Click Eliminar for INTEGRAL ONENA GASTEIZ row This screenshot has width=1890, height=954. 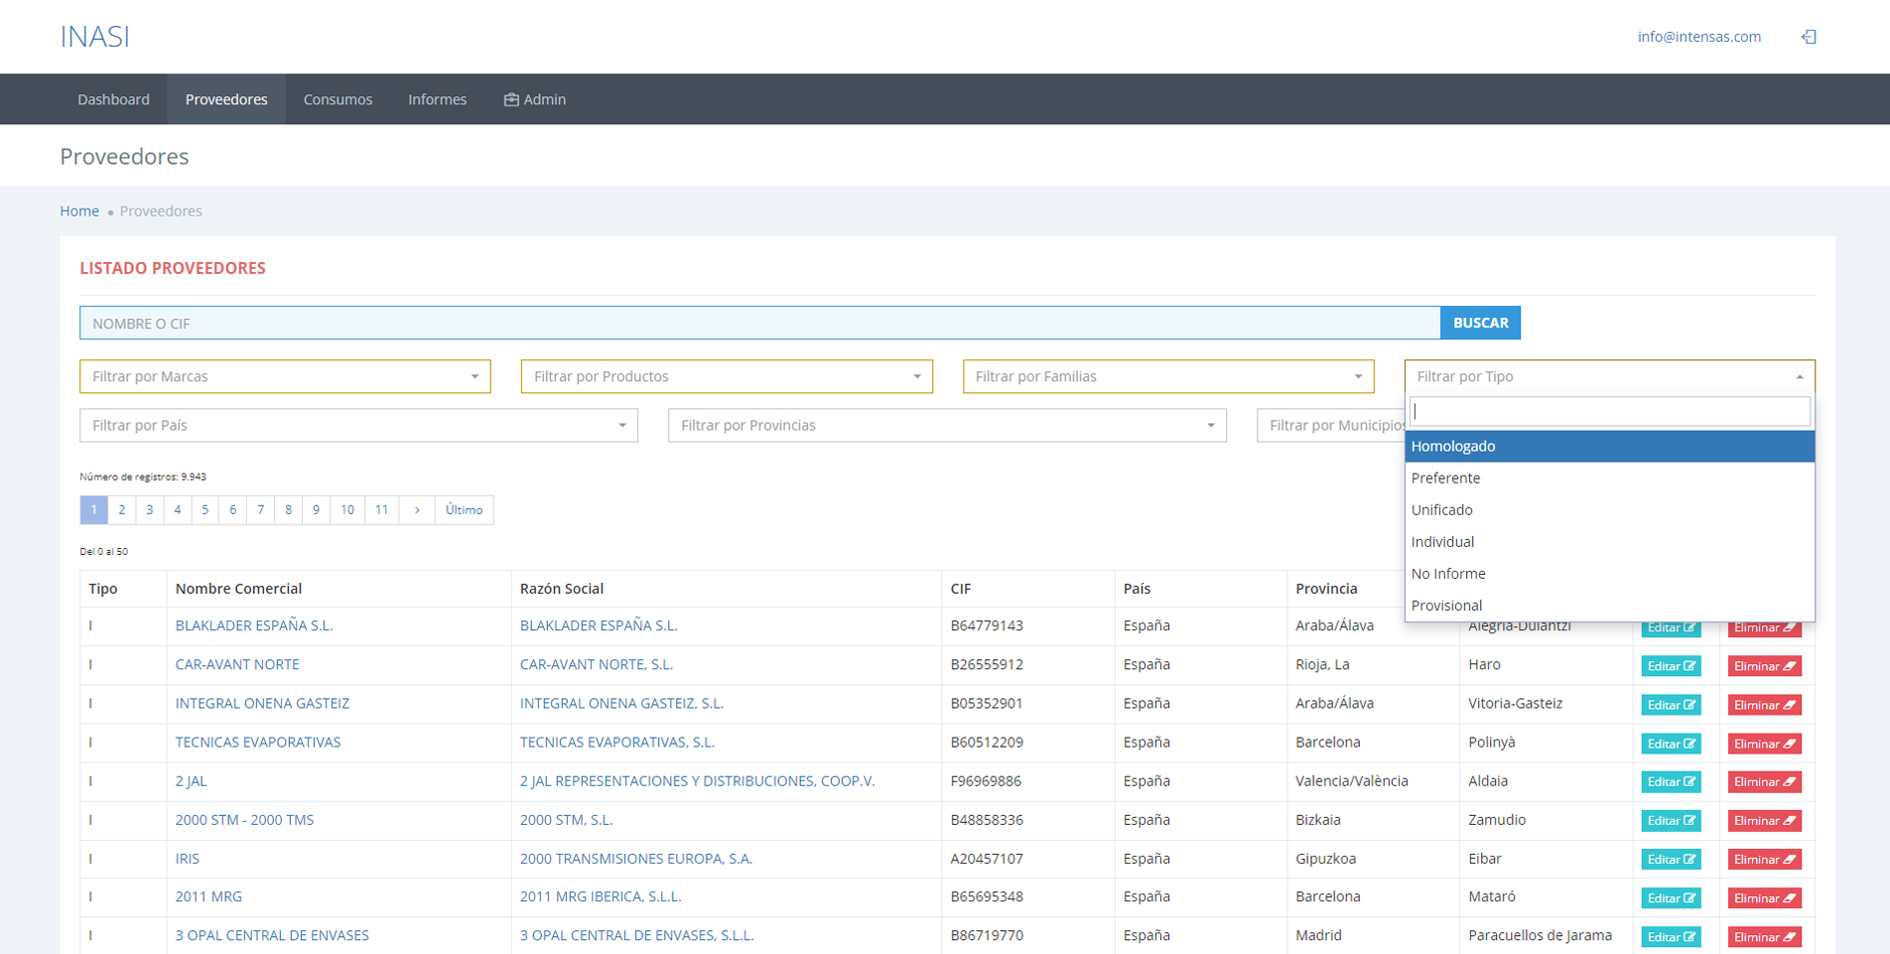pos(1764,705)
